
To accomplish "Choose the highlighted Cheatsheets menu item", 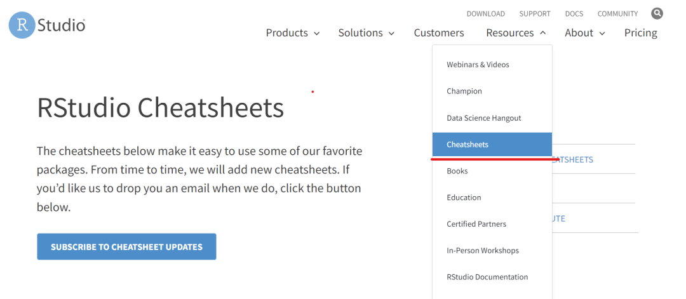I will [467, 145].
